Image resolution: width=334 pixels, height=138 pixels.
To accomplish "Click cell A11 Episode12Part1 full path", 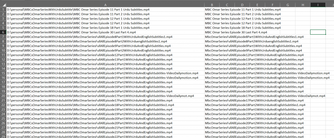I will click(105, 55).
